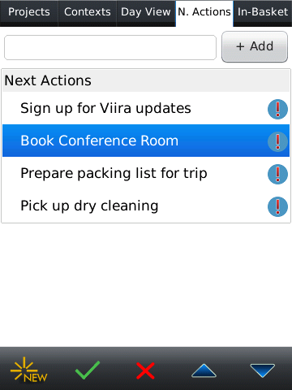The image size is (292, 390).
Task: Delete item using the red X icon
Action: click(145, 370)
